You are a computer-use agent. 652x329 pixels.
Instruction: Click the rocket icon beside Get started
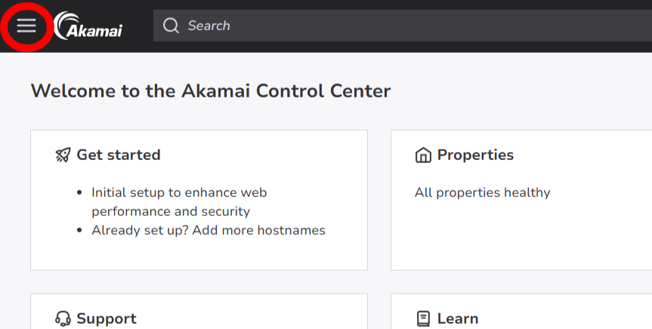[63, 155]
